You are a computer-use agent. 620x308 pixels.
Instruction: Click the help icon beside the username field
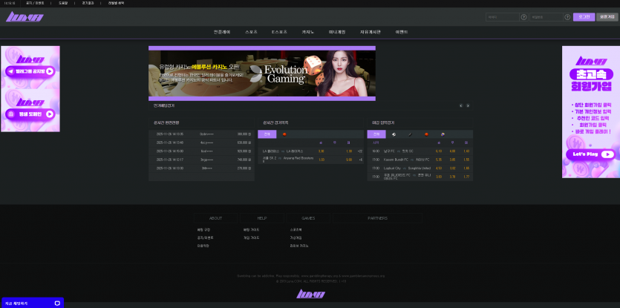pos(523,16)
